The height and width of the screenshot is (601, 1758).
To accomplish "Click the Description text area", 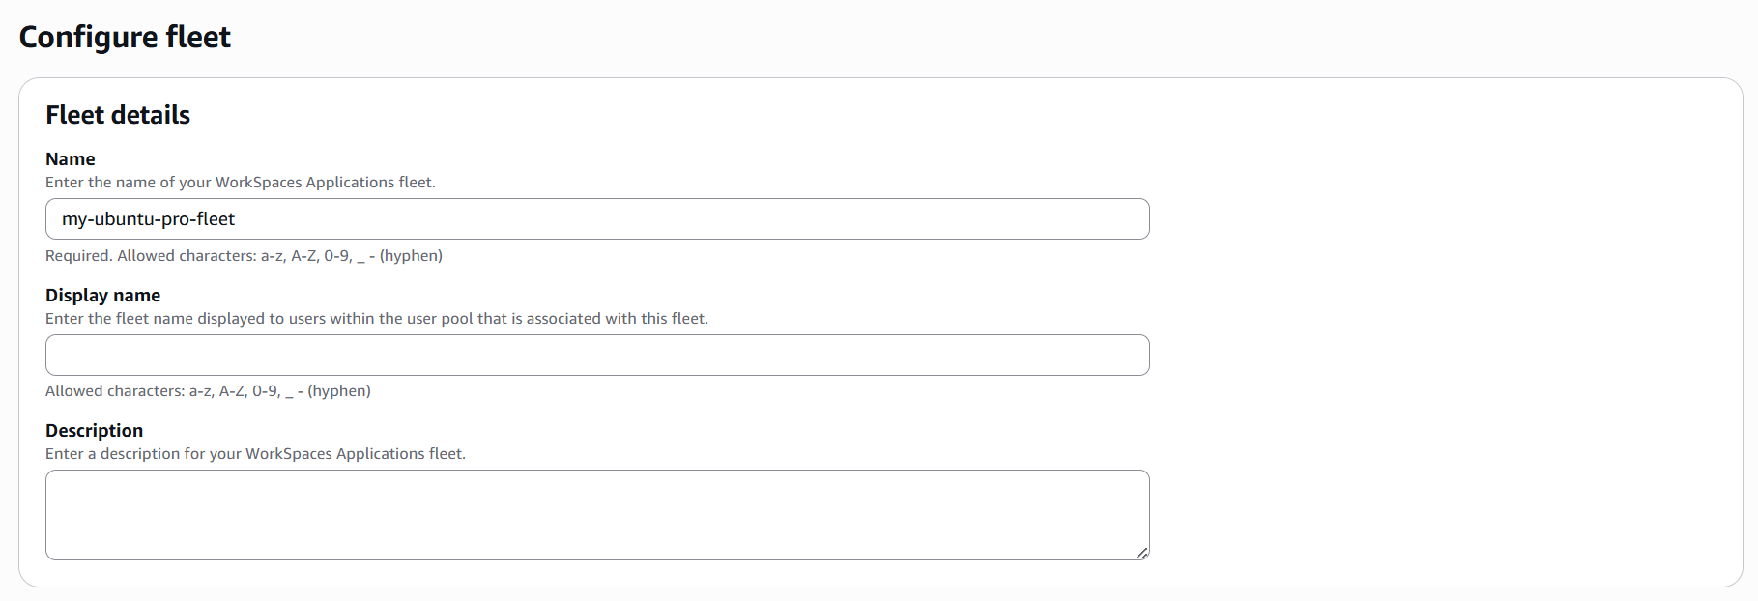I will [x=596, y=514].
